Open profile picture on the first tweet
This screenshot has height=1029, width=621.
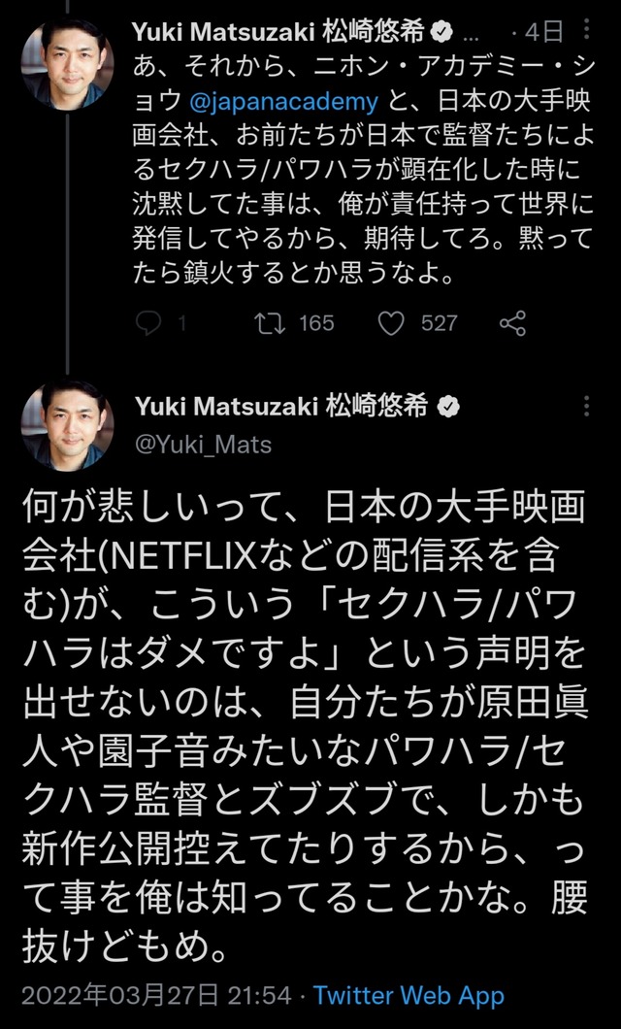click(x=67, y=64)
